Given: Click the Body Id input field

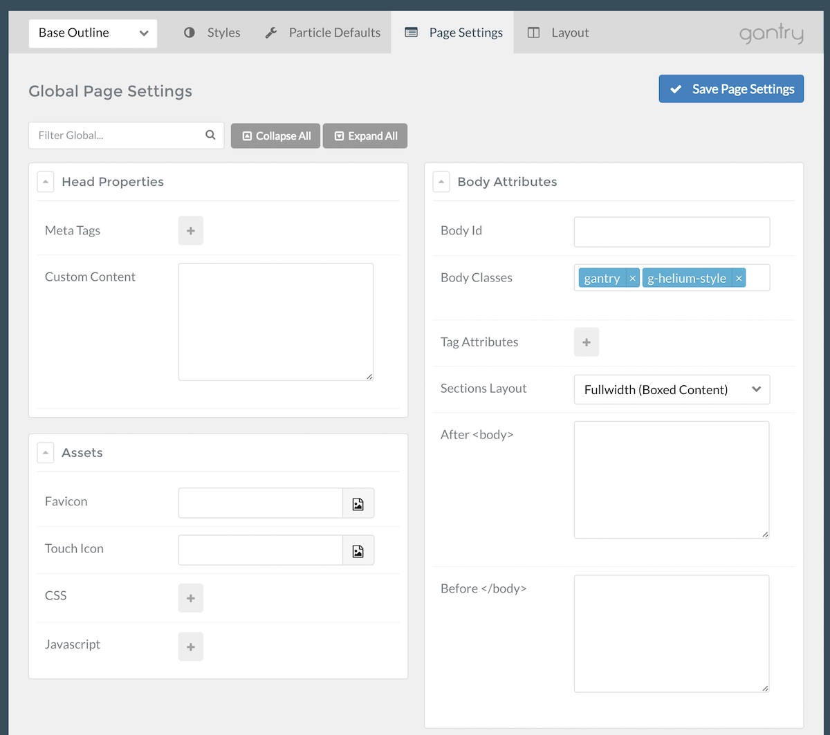Looking at the screenshot, I should tap(672, 232).
